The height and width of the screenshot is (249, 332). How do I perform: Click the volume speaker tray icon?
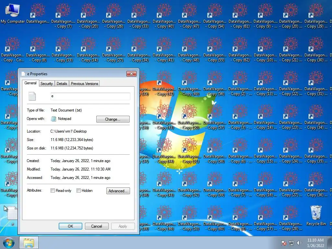coord(299,243)
